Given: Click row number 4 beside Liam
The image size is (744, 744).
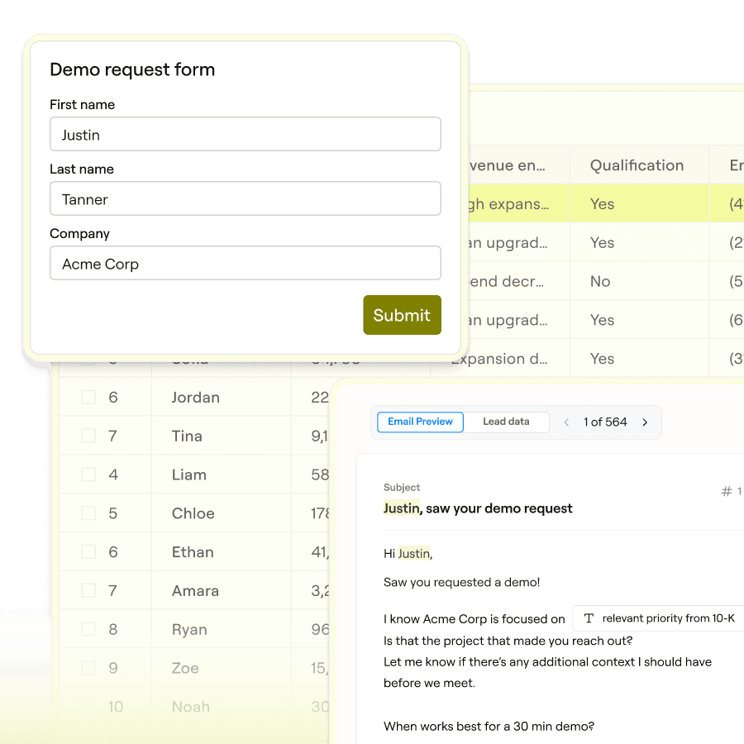Looking at the screenshot, I should tap(113, 475).
